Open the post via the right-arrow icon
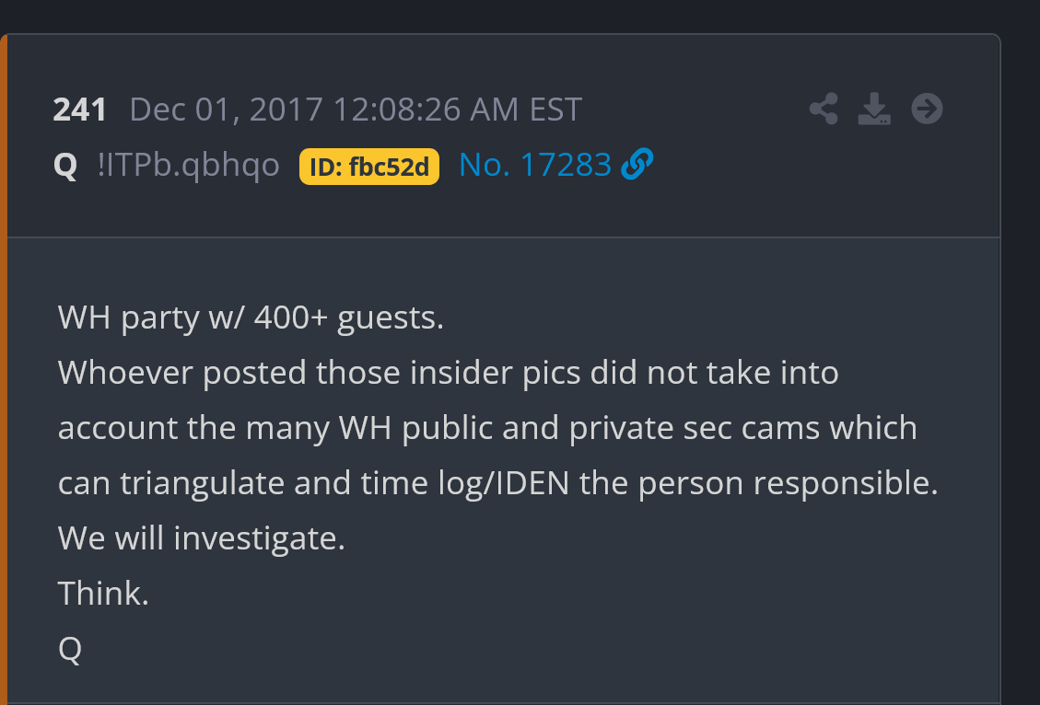Image resolution: width=1040 pixels, height=705 pixels. (927, 110)
